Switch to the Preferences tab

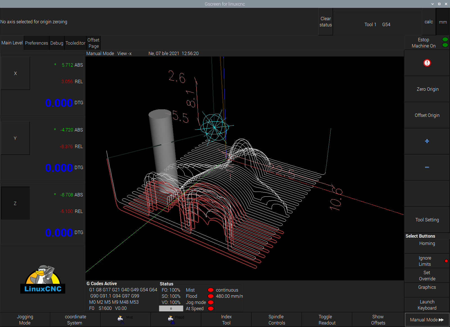pyautogui.click(x=37, y=43)
